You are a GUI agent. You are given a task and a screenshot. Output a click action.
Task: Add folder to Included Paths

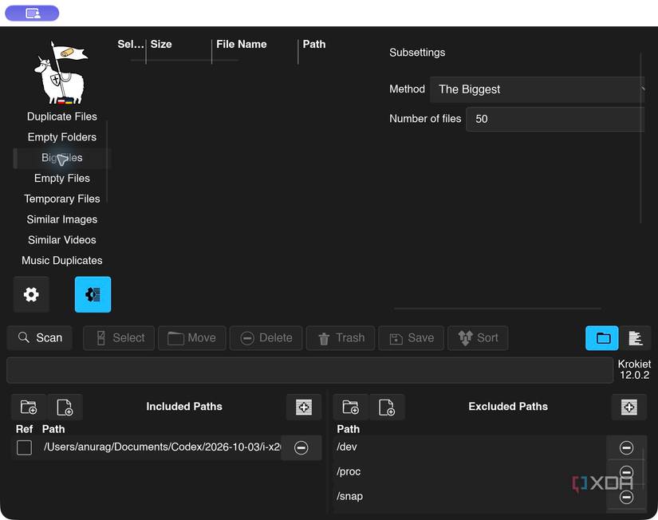tap(29, 407)
